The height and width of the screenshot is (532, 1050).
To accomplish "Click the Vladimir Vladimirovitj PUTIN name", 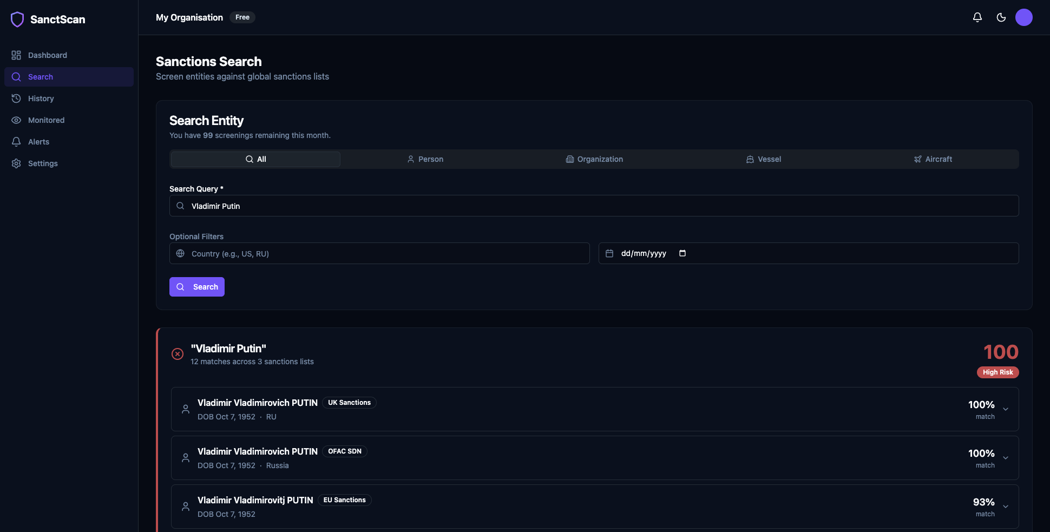I will pos(255,500).
